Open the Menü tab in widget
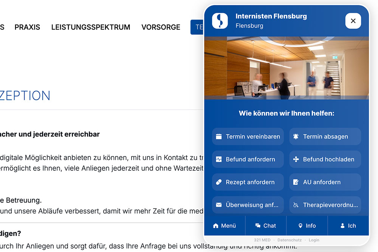Viewport: 378px width, 252px height. click(225, 226)
